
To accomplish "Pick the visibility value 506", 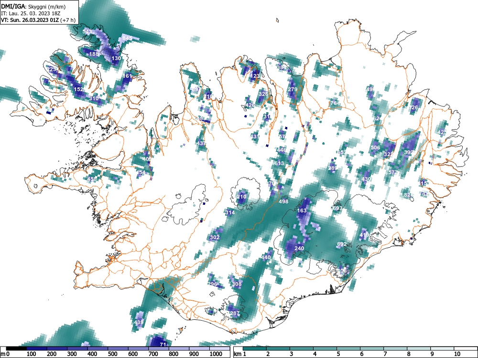I will [x=376, y=147].
